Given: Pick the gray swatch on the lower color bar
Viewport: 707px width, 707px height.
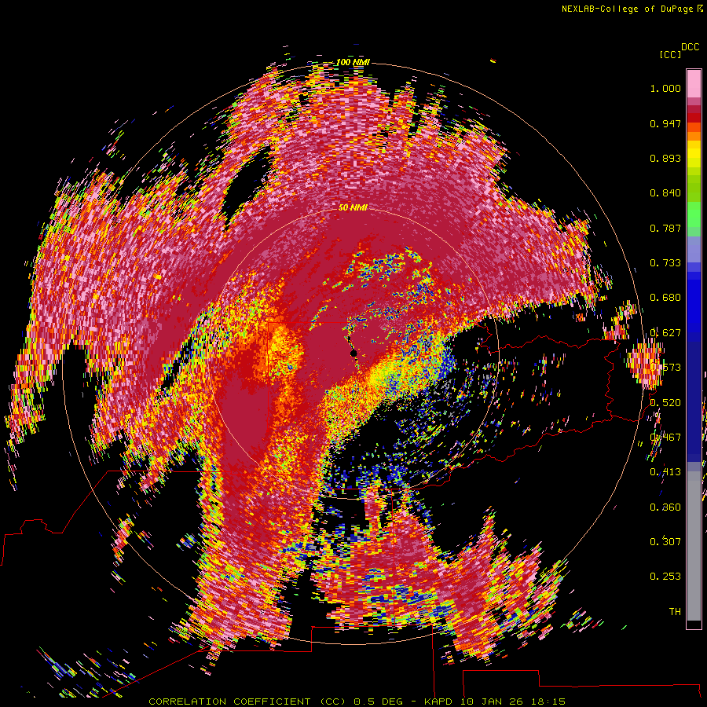Looking at the screenshot, I should [x=694, y=550].
